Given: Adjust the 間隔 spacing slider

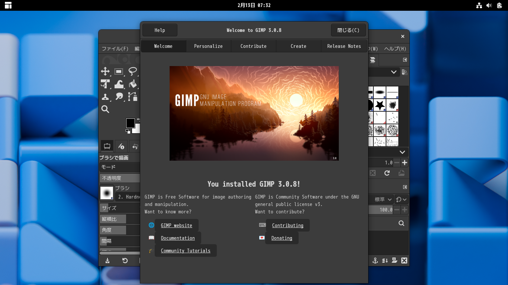Looking at the screenshot, I should (120, 241).
